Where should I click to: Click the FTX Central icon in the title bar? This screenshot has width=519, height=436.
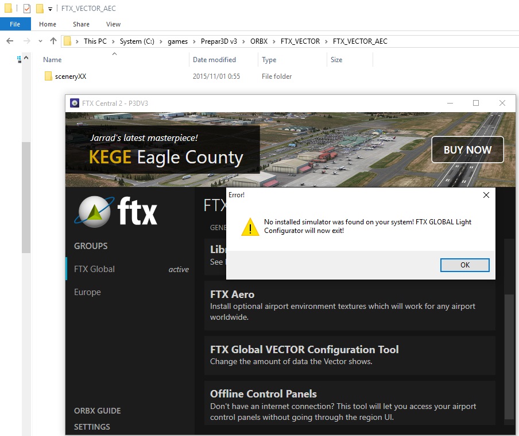click(x=75, y=103)
